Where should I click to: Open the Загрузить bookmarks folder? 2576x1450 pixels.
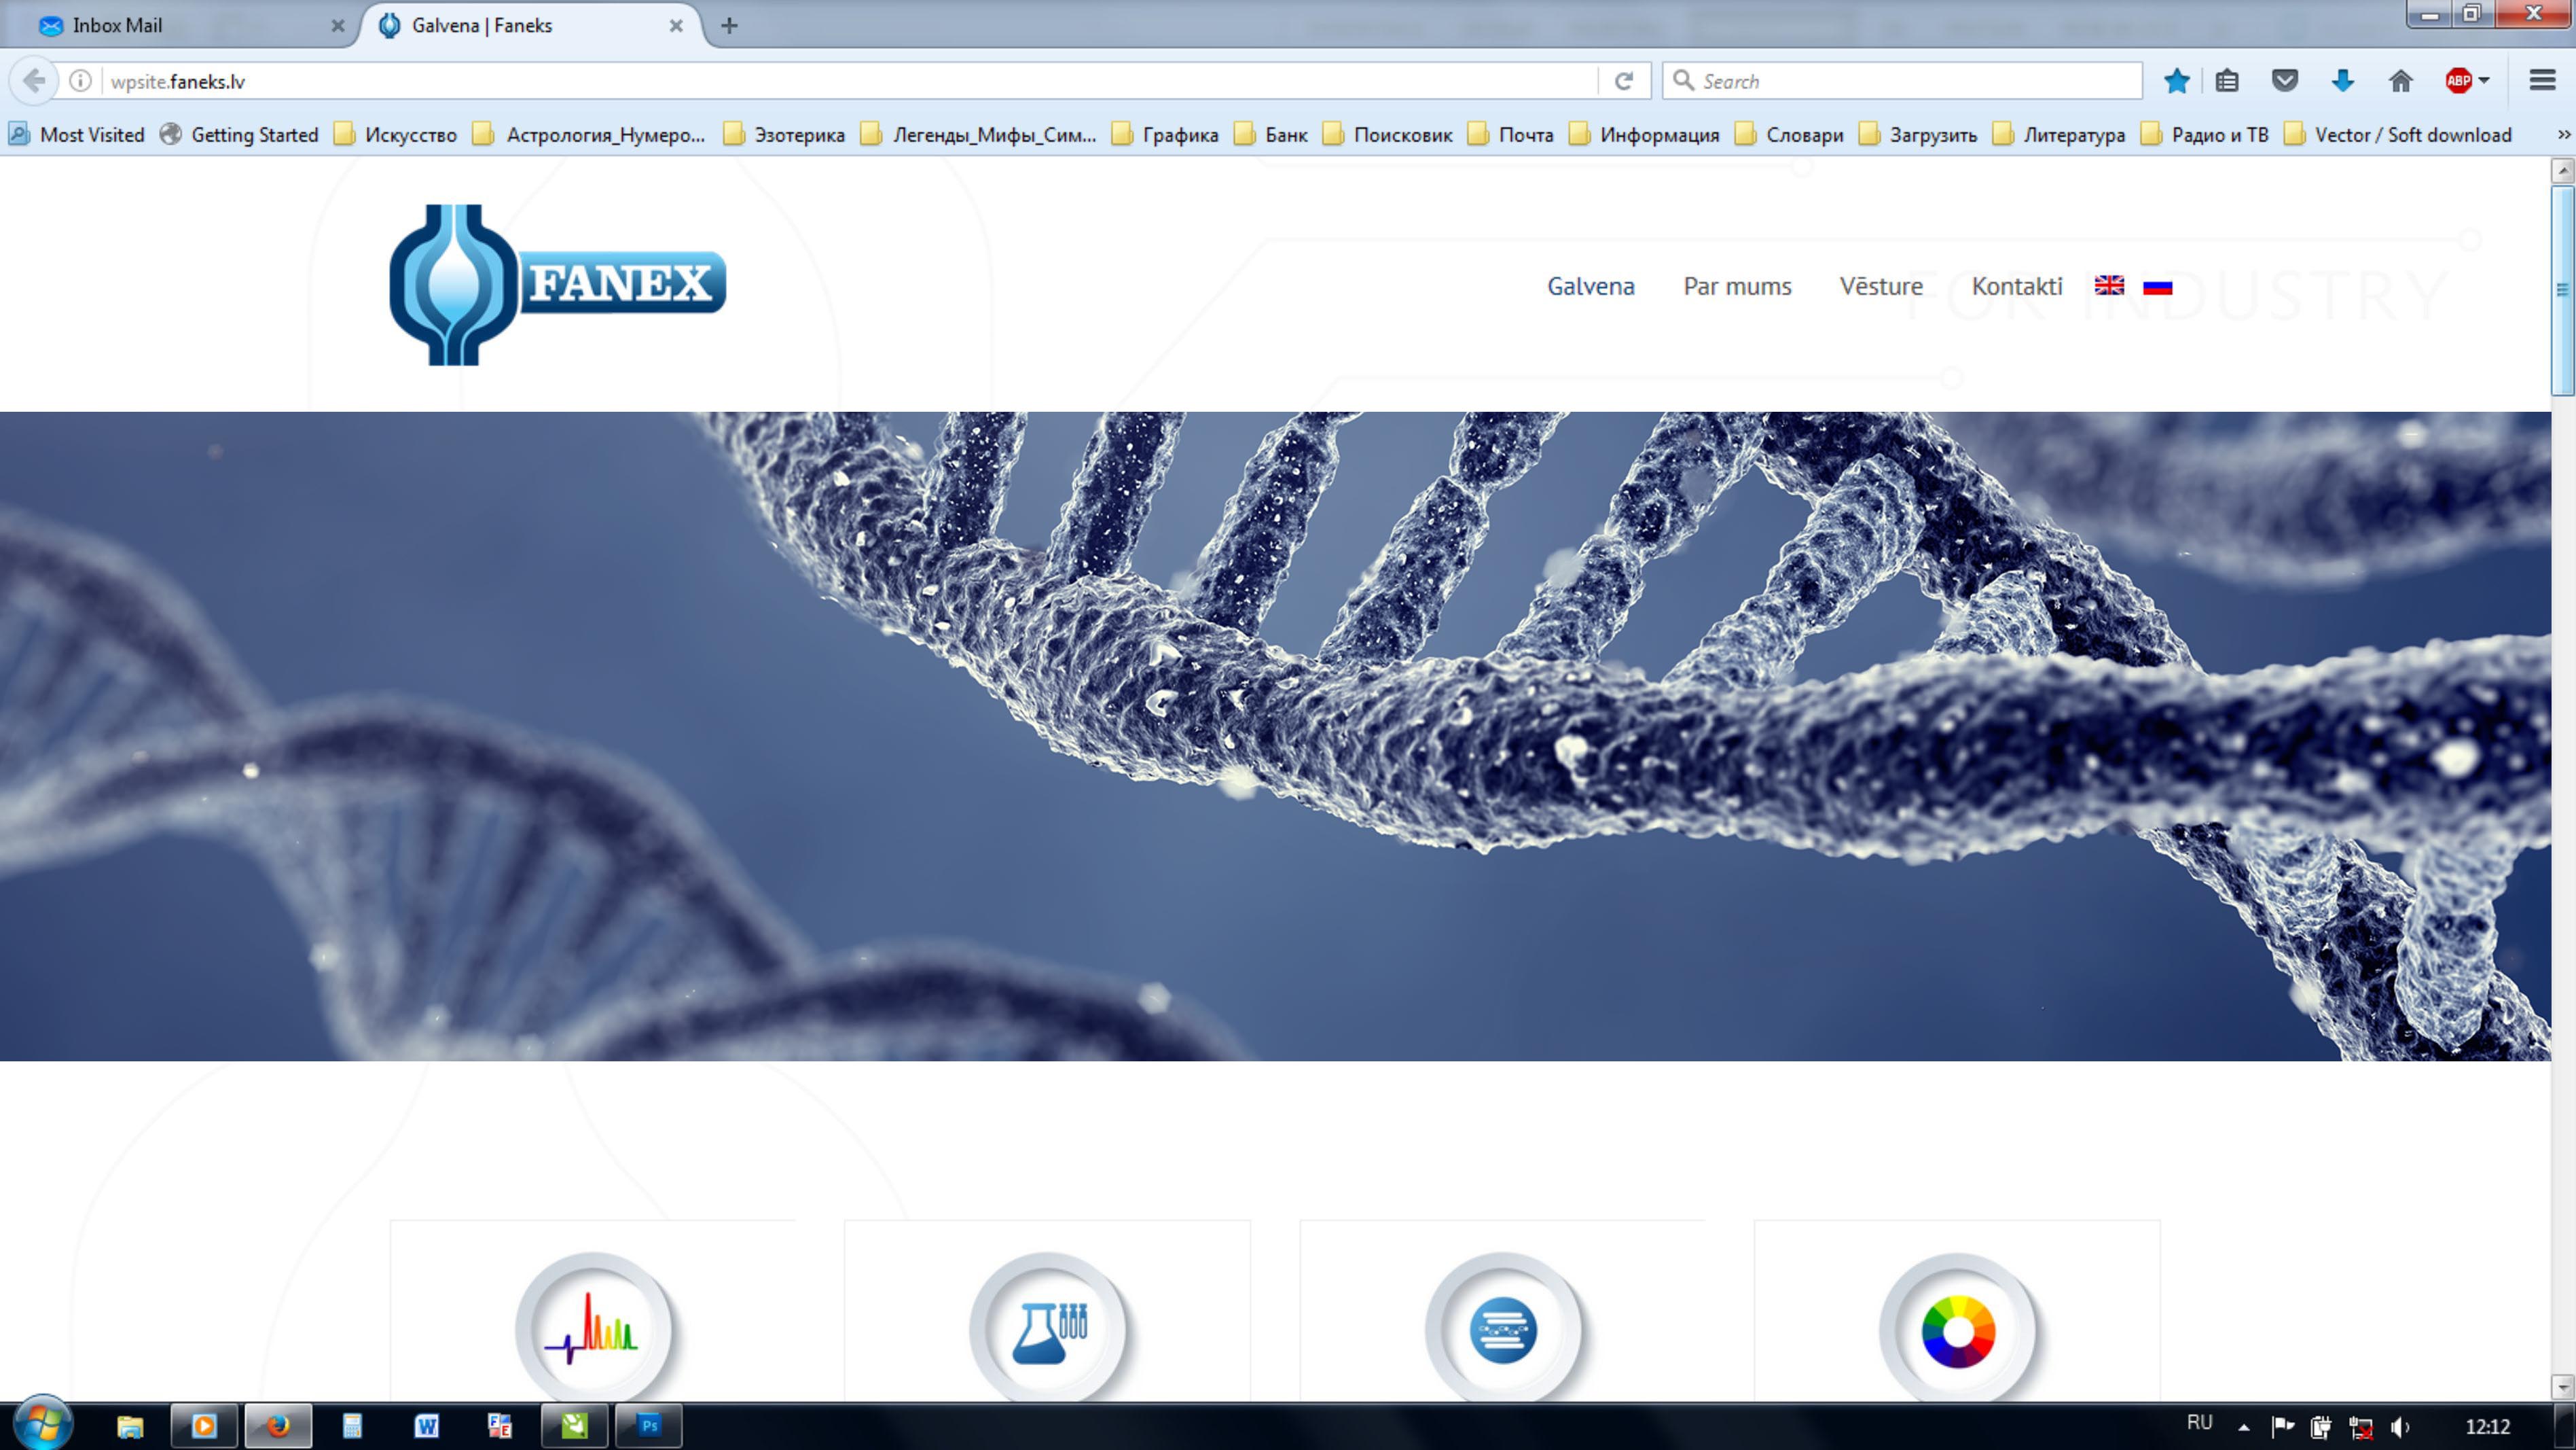click(1918, 134)
